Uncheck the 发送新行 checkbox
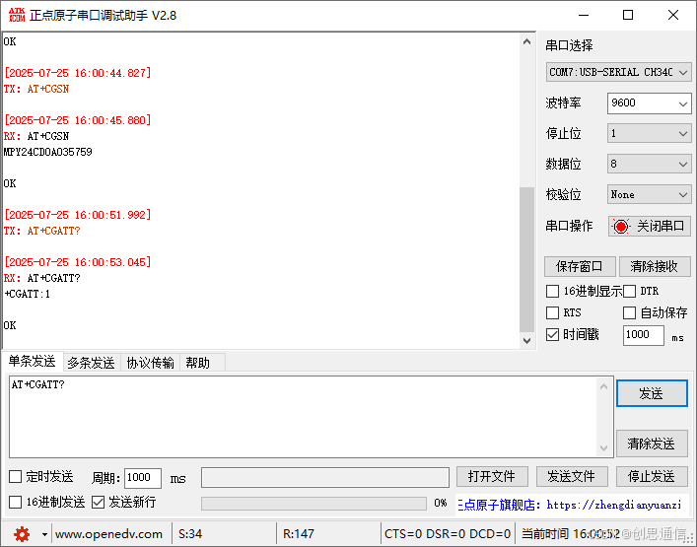The image size is (697, 547). tap(98, 503)
